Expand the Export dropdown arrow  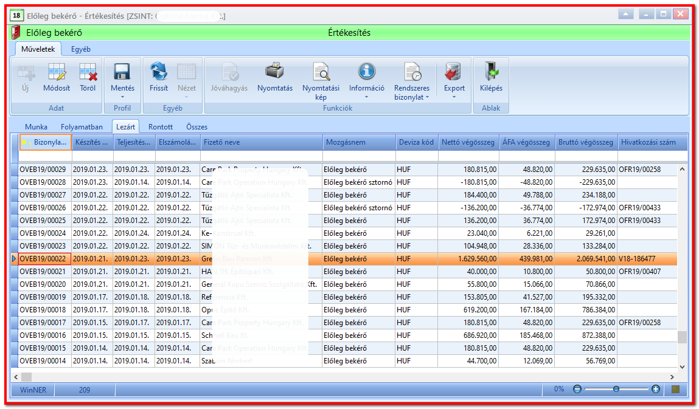click(454, 97)
